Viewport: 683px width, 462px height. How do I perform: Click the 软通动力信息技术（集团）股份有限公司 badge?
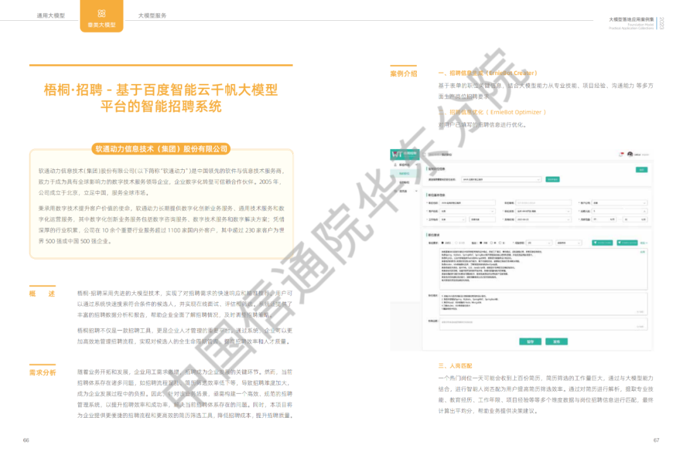tap(161, 149)
